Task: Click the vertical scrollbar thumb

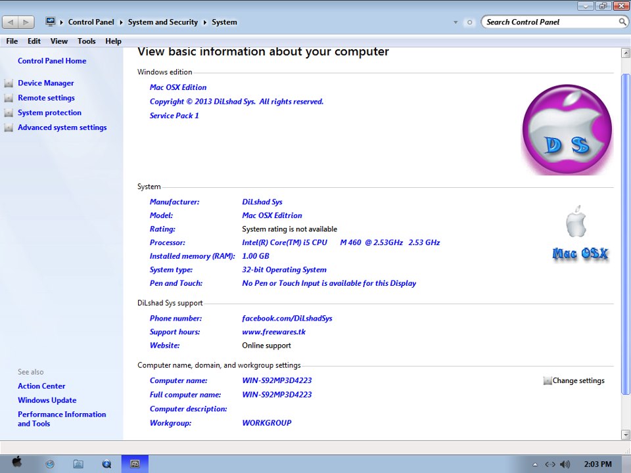Action: click(625, 234)
